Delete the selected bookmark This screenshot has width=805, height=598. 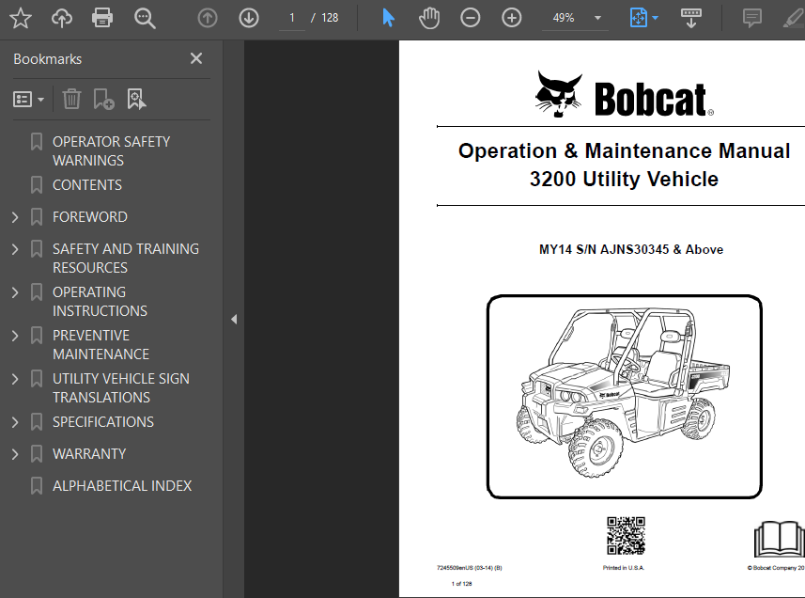click(71, 99)
